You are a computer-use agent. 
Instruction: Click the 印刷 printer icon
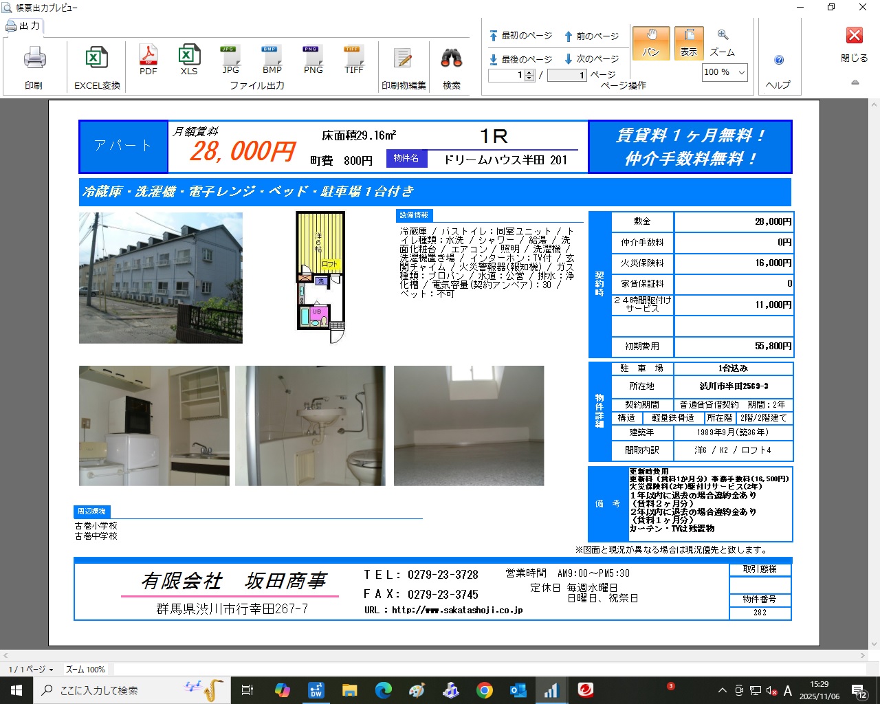[x=34, y=60]
